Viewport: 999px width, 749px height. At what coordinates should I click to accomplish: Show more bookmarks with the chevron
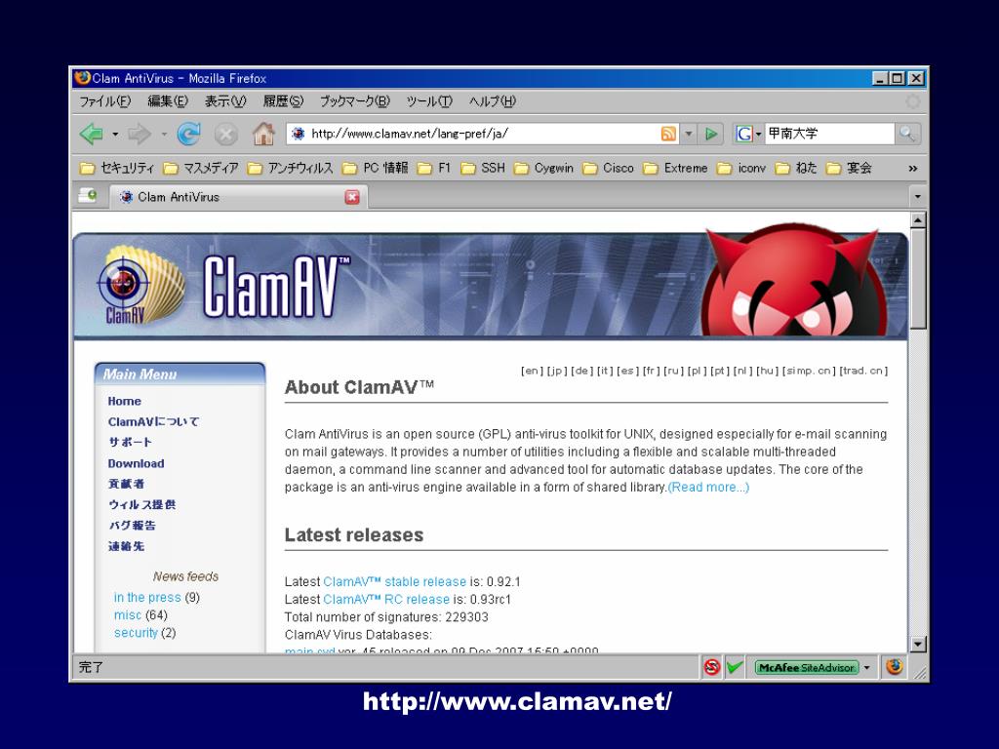tap(912, 168)
